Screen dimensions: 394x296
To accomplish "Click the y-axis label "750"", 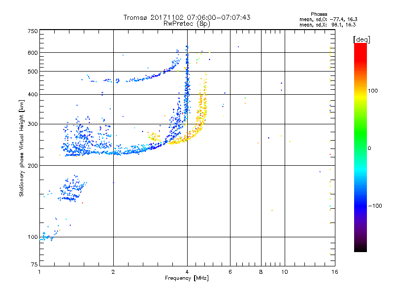I will pyautogui.click(x=33, y=31).
